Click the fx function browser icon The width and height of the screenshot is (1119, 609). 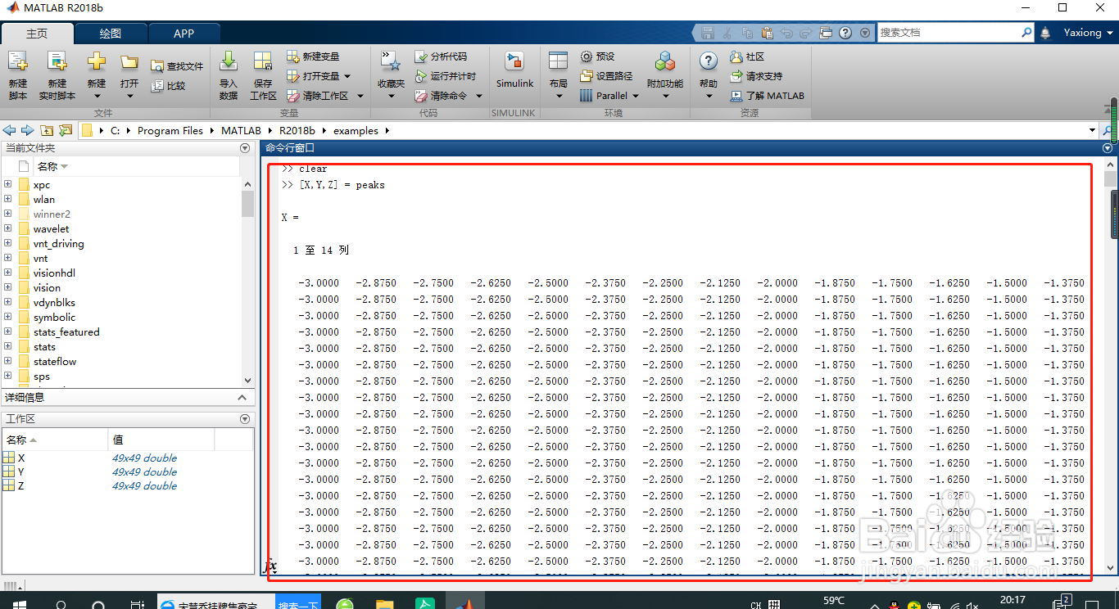point(270,566)
